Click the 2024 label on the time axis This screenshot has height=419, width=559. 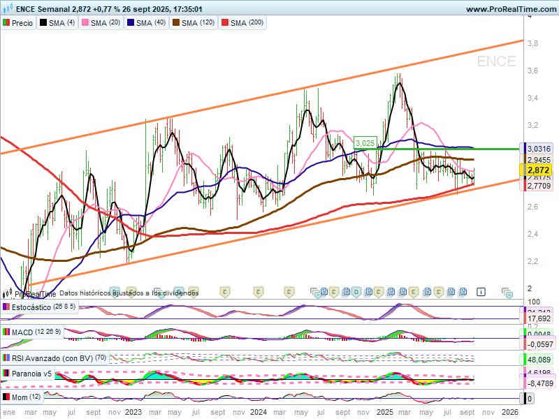point(259,412)
